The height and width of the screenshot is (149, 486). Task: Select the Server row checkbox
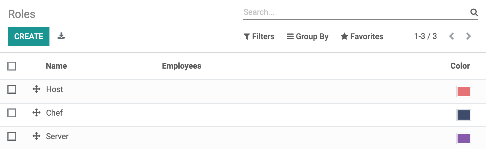[12, 136]
